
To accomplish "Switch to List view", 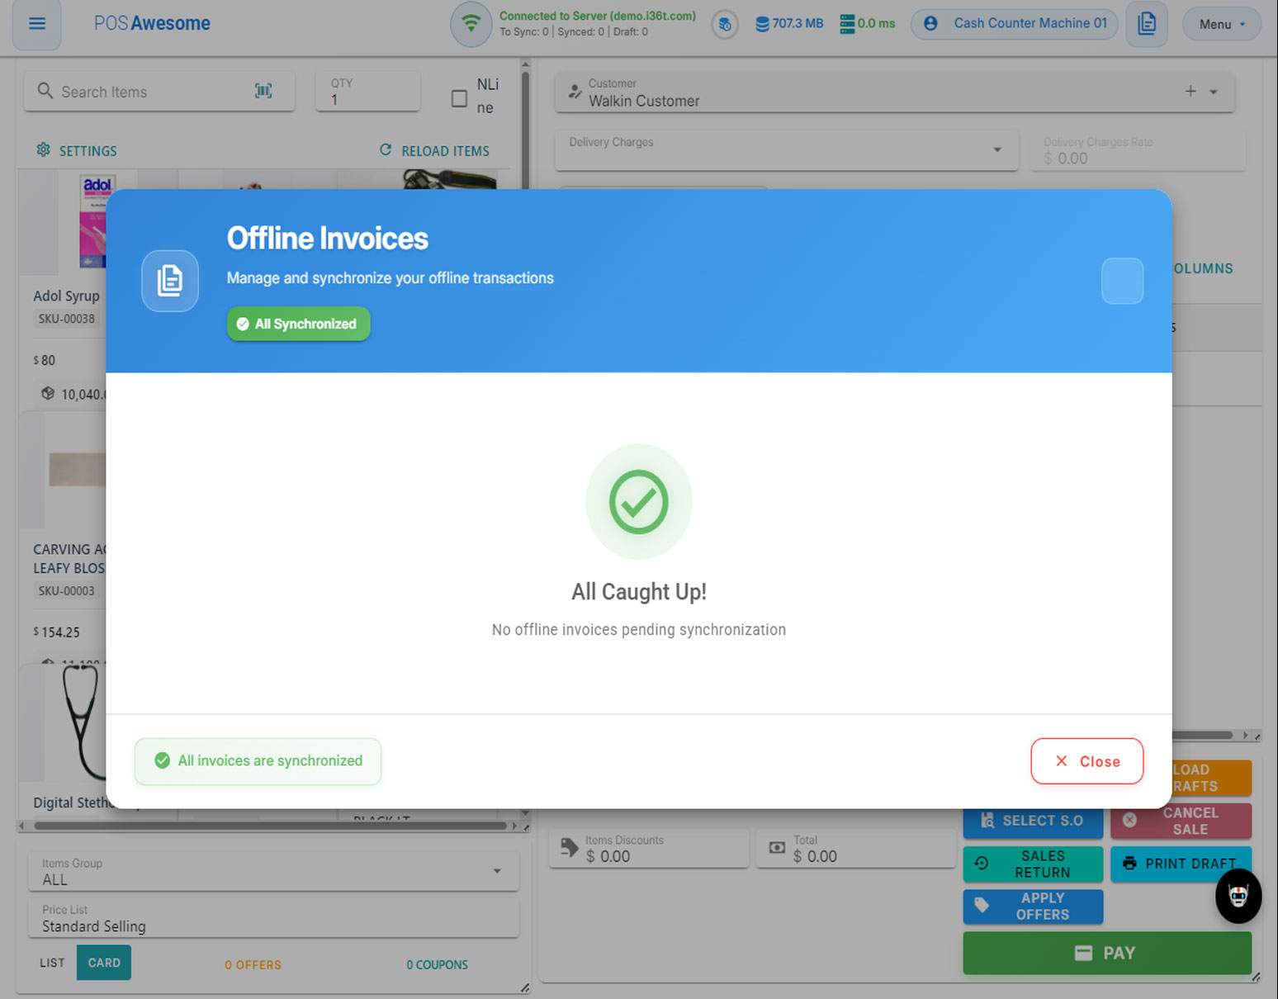I will point(52,963).
